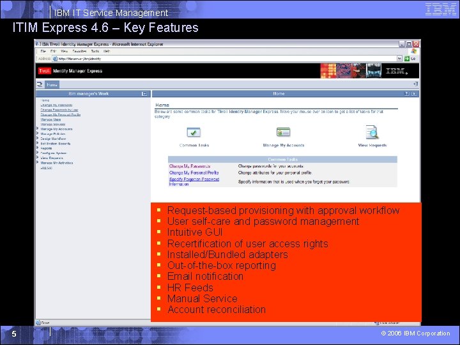Click the 'Account reconciliation' bullet text

[x=217, y=309]
